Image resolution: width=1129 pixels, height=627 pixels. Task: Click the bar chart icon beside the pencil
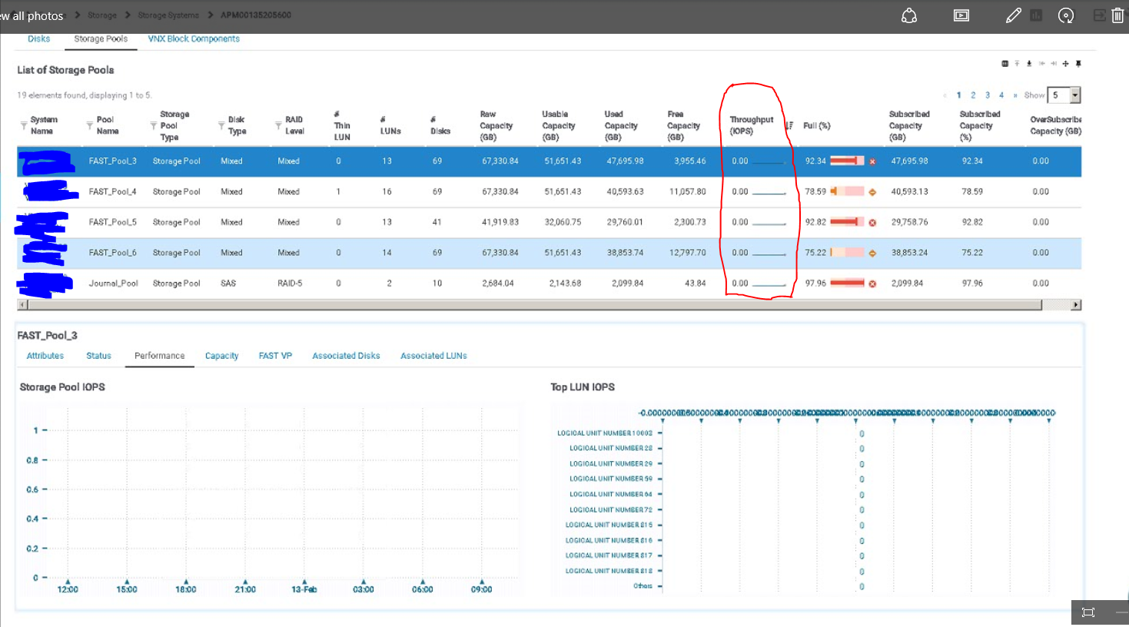click(x=1035, y=15)
